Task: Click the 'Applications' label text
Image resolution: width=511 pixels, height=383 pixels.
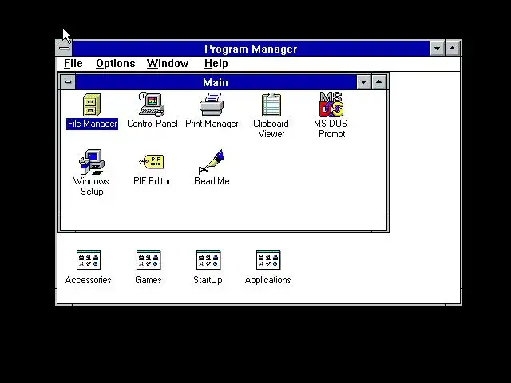Action: [268, 280]
